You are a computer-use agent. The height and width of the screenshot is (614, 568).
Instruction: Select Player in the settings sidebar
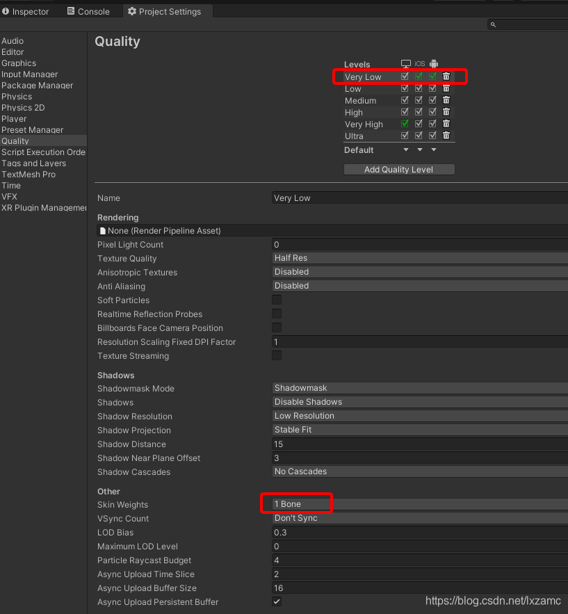tap(14, 118)
